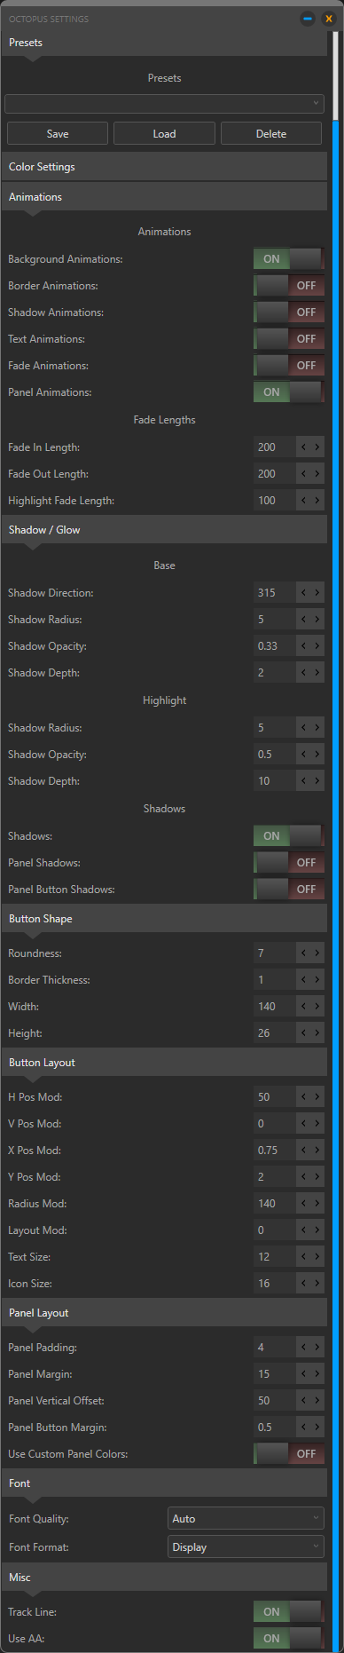Collapse the Shadow / Glow section
344x1653 pixels.
pyautogui.click(x=164, y=530)
